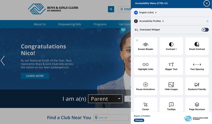The height and width of the screenshot is (124, 212).
Task: Click the previous slide arrow
Action: pos(3,61)
